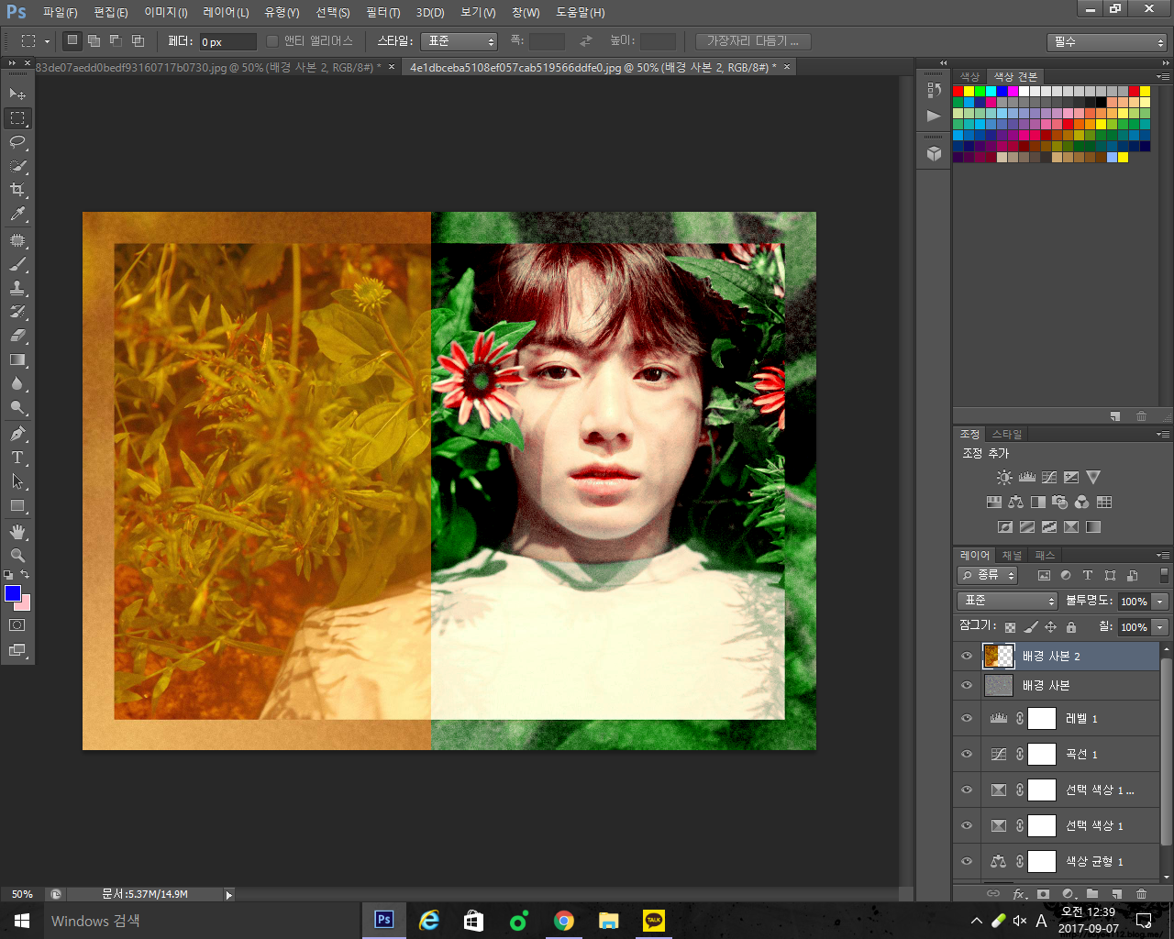
Task: Switch to the 채널 tab
Action: [1012, 555]
